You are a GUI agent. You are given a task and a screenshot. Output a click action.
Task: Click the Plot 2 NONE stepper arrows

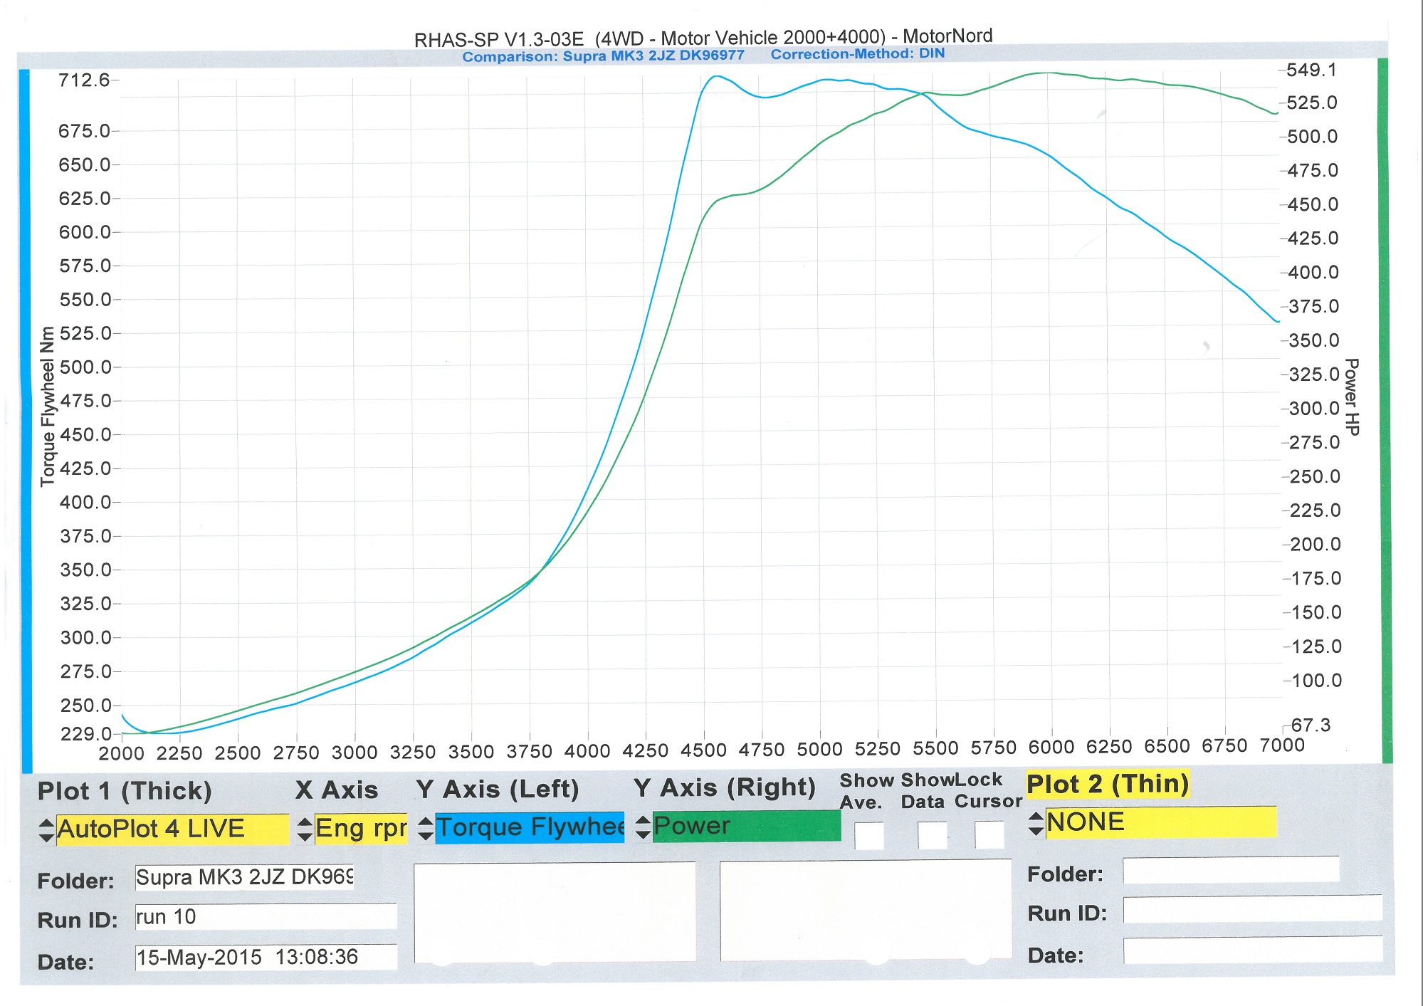coord(1036,823)
